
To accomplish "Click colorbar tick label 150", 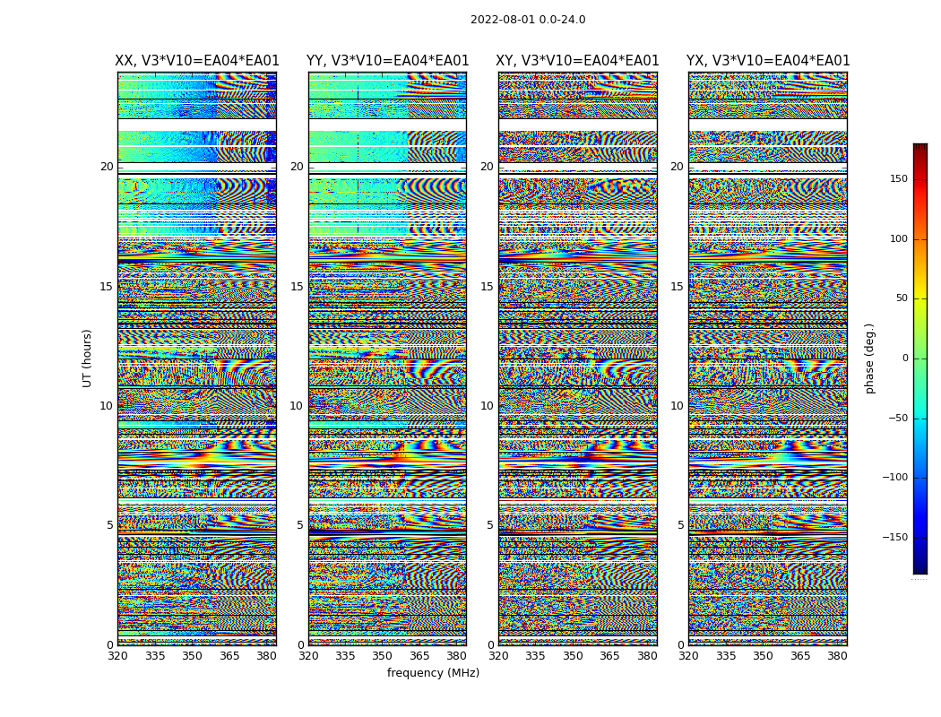I will 899,179.
